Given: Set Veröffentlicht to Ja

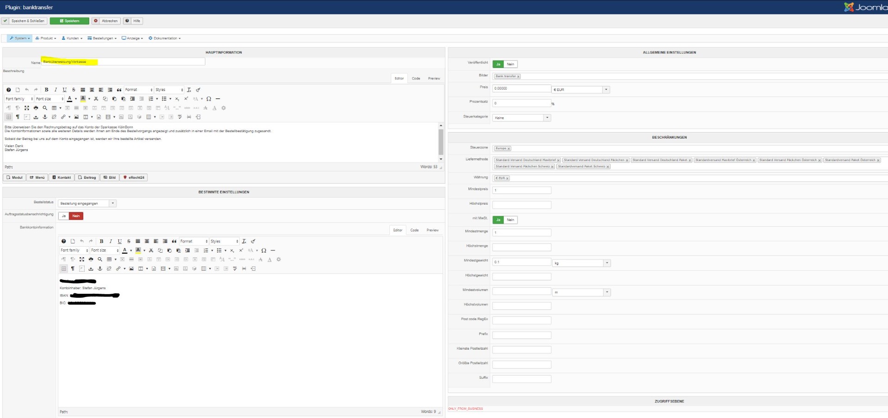Looking at the screenshot, I should (498, 64).
